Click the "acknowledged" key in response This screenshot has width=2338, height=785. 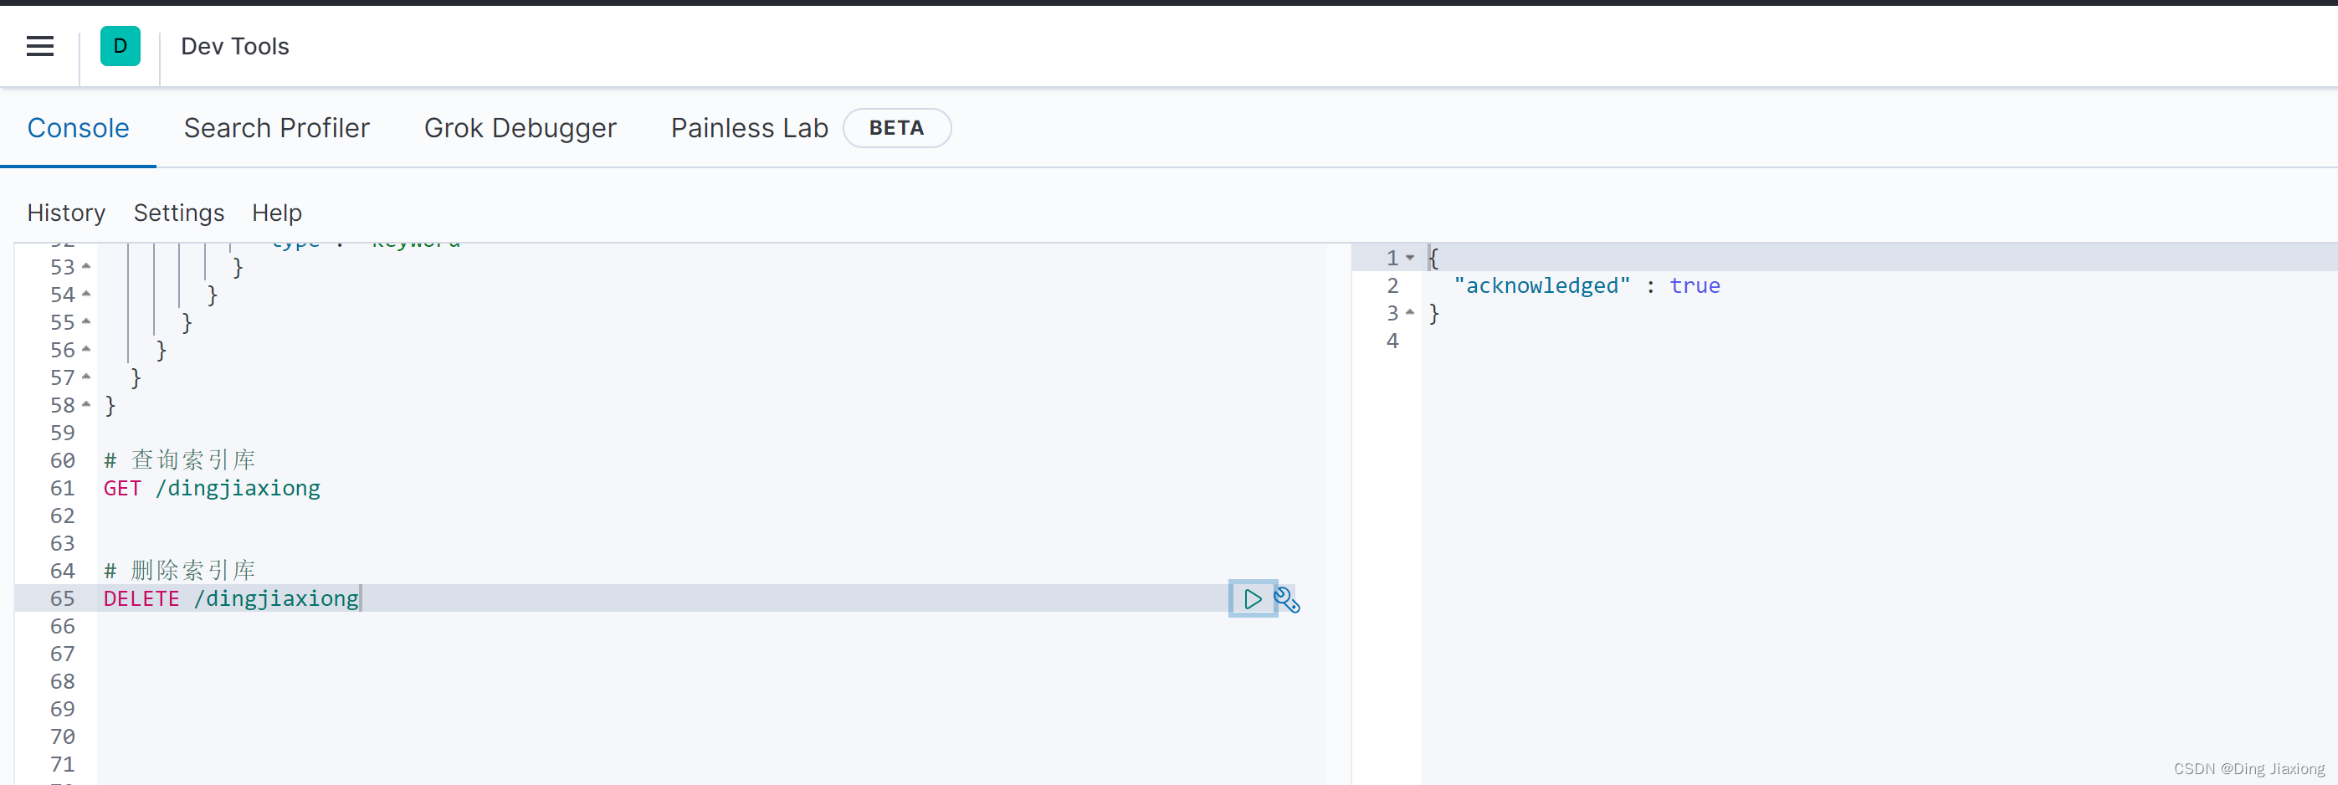1541,286
